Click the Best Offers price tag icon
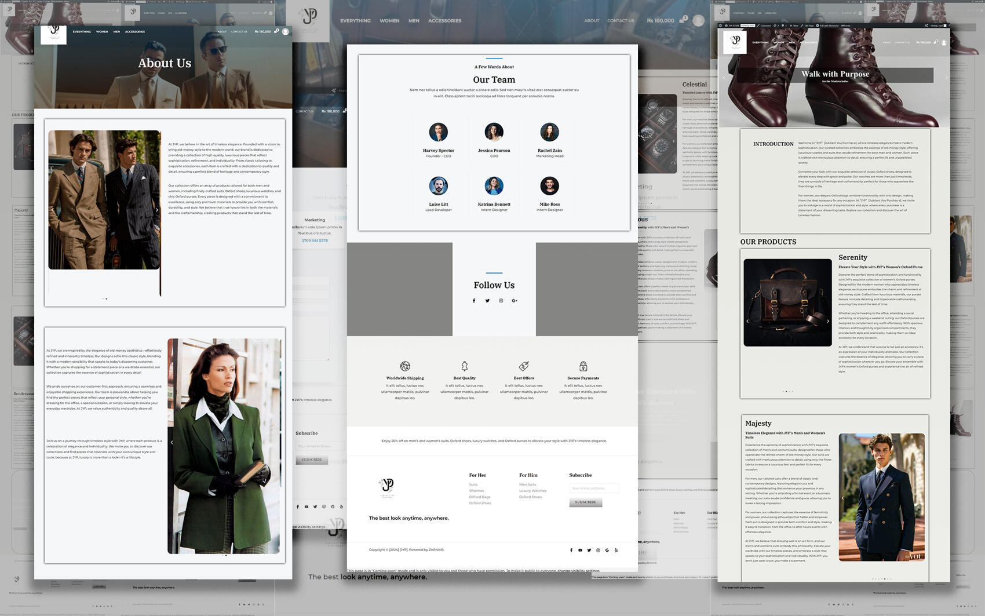The width and height of the screenshot is (985, 616). [x=524, y=366]
